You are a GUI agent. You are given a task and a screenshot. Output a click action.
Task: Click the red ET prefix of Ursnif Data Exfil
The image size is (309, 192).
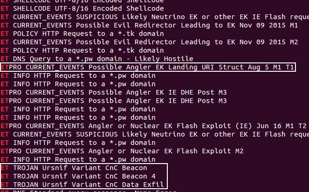pos(5,185)
